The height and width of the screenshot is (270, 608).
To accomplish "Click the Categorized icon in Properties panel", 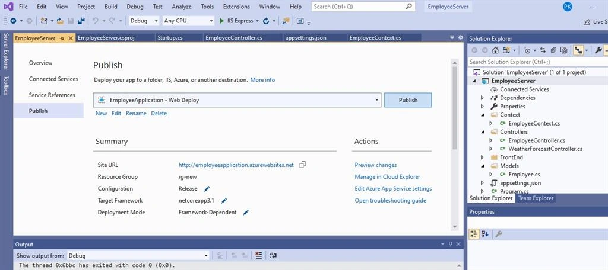I will click(474, 234).
